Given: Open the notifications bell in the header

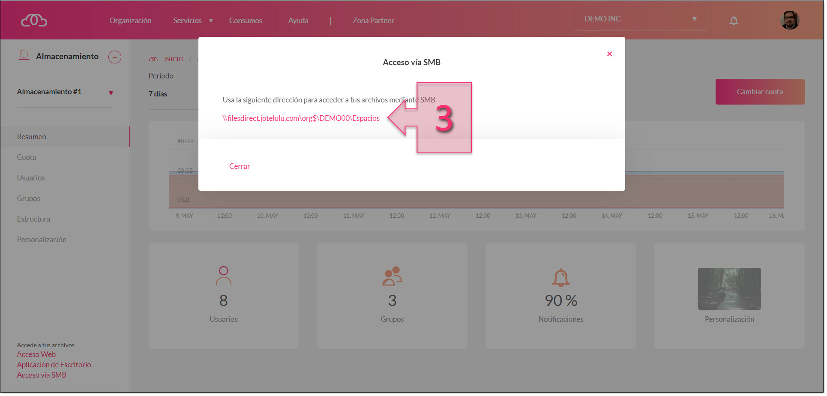Looking at the screenshot, I should (x=734, y=20).
